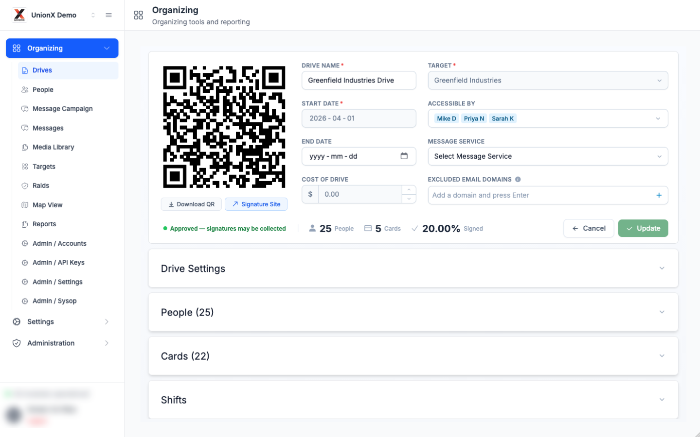Go to the People page
The height and width of the screenshot is (437, 700).
point(68,90)
